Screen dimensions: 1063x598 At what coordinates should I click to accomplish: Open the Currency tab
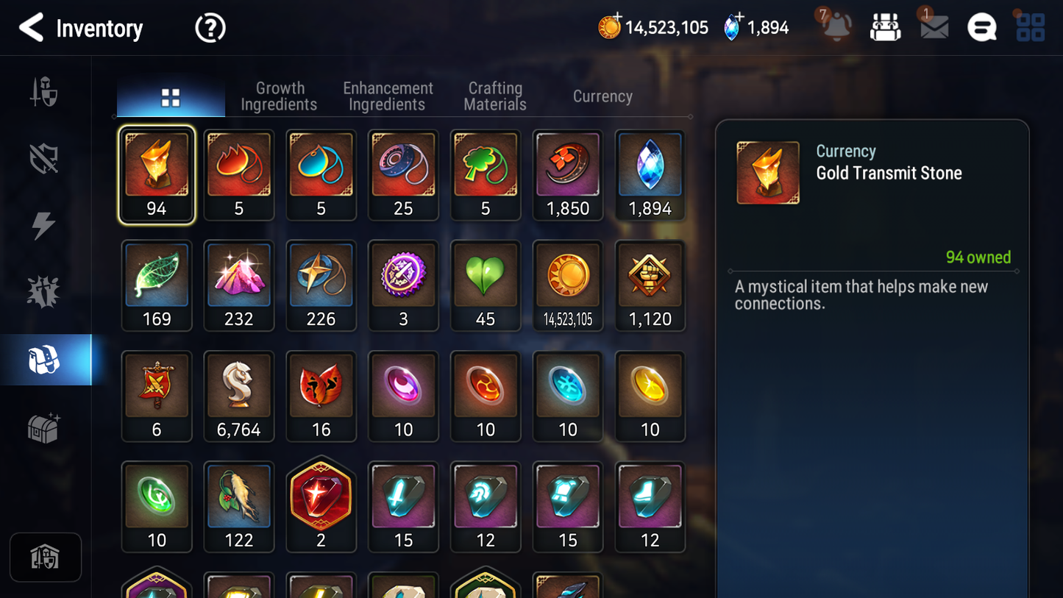click(x=602, y=96)
